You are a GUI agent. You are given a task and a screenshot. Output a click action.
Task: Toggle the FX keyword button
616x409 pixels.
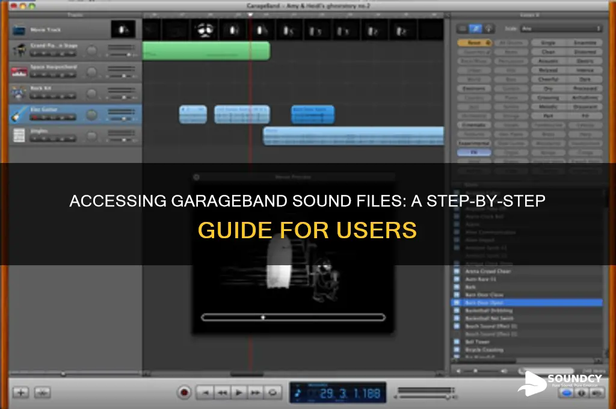(x=474, y=152)
